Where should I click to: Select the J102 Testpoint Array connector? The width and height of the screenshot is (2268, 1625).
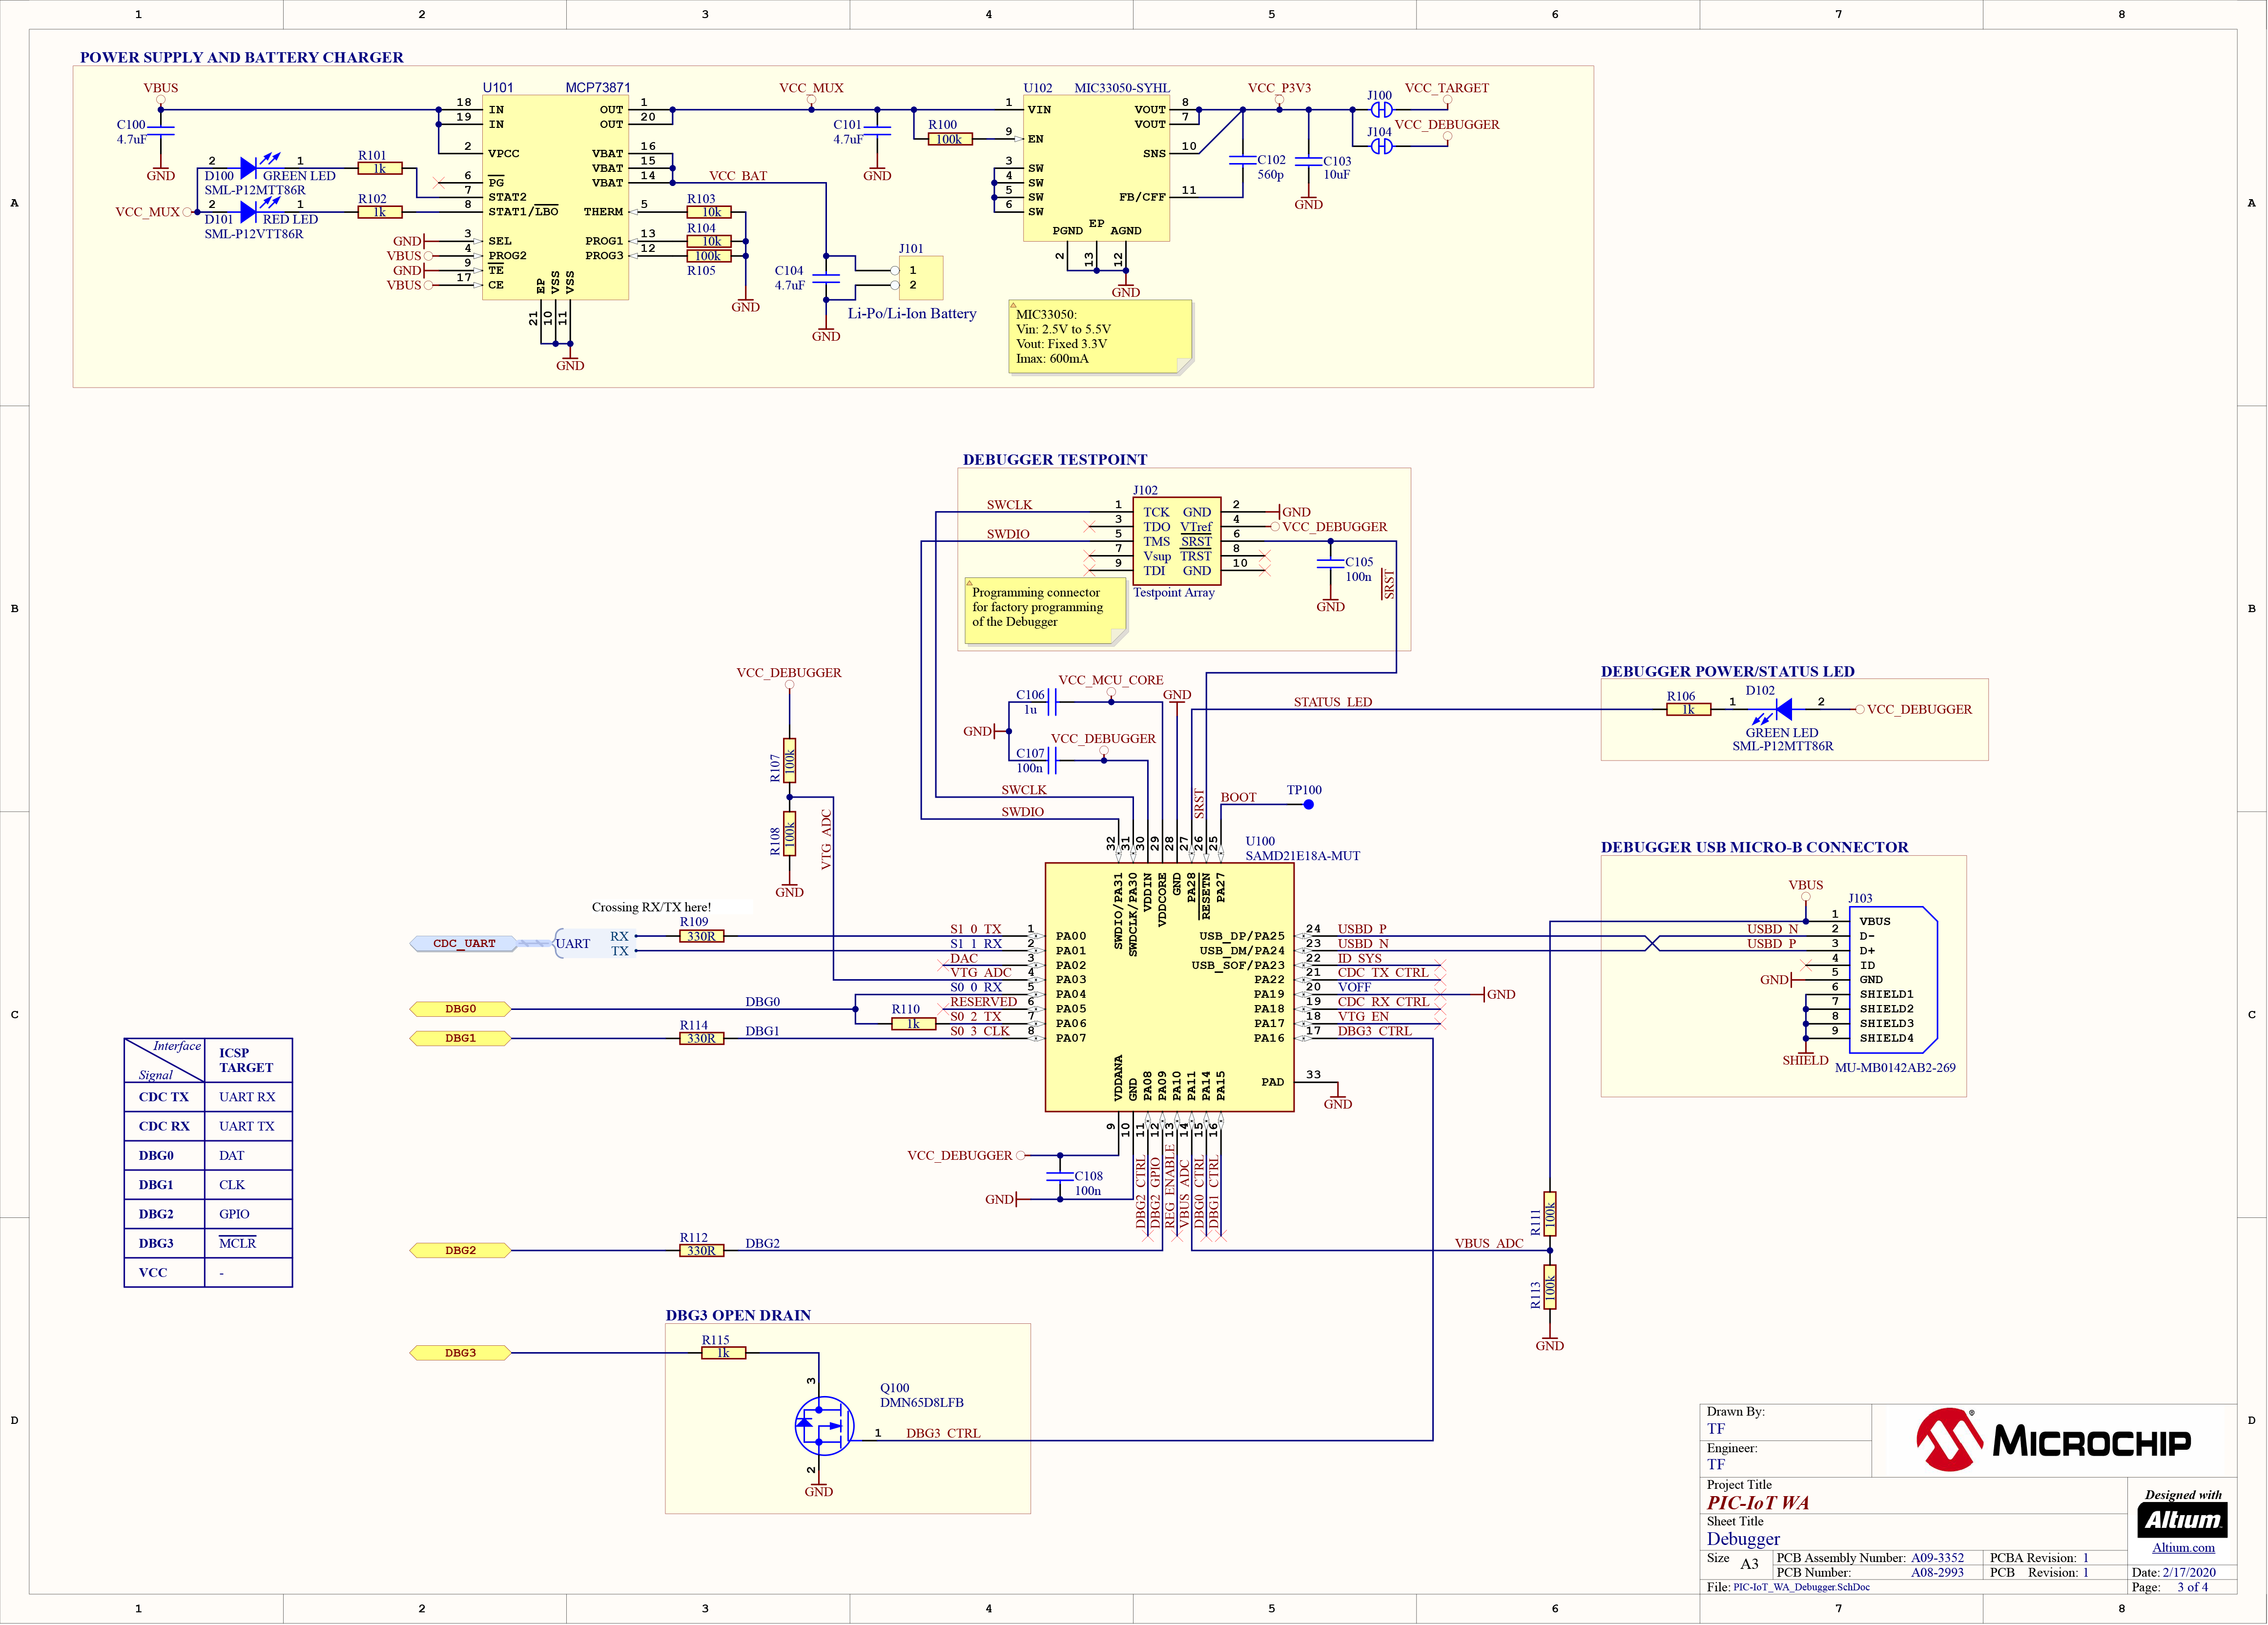pyautogui.click(x=1177, y=541)
